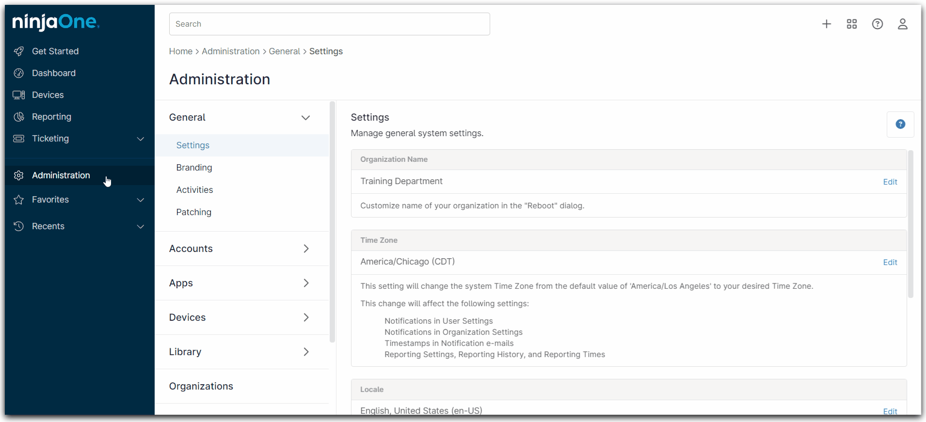Click the Get Started rocket icon
This screenshot has width=926, height=422.
(x=19, y=51)
